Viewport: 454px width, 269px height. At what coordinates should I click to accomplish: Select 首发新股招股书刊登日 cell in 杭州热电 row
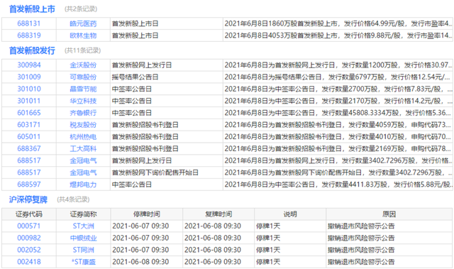click(145, 137)
